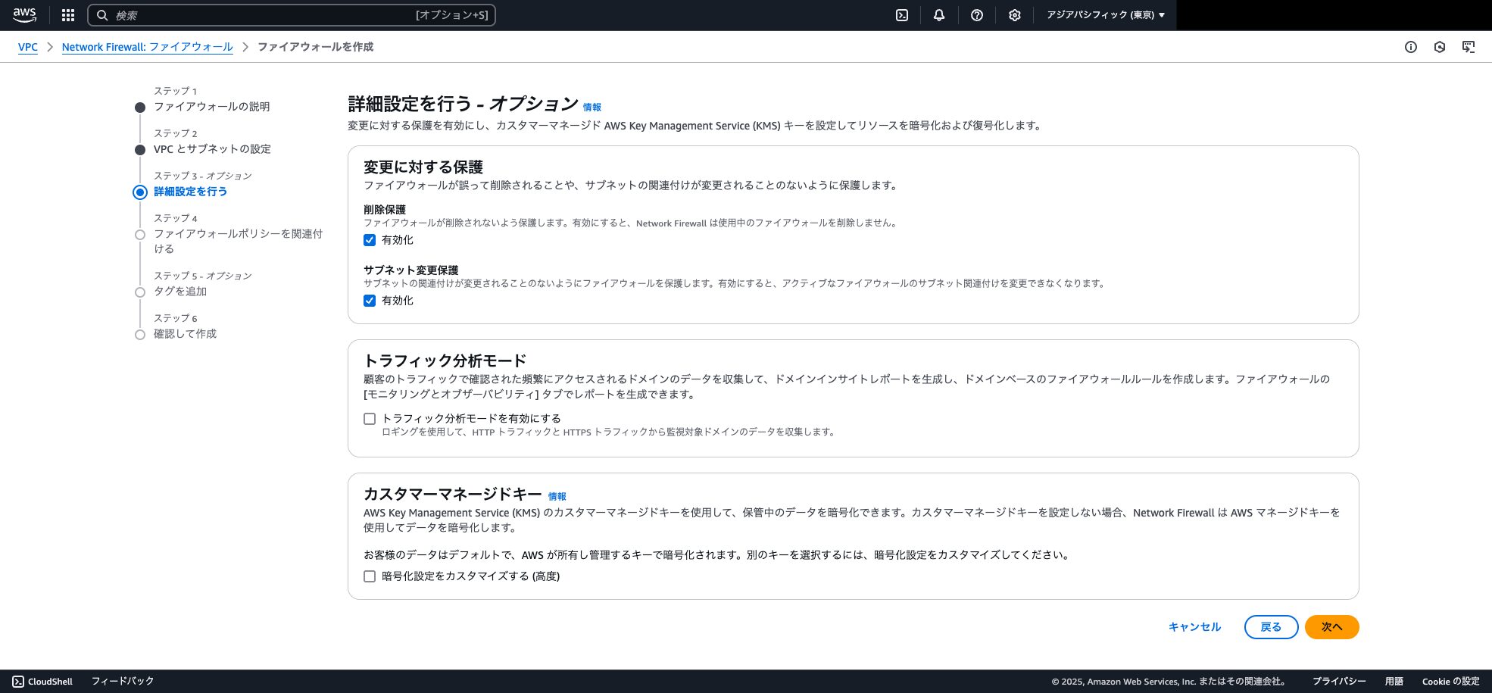Click the カスタマーマネージドキー heading text

[x=452, y=495]
